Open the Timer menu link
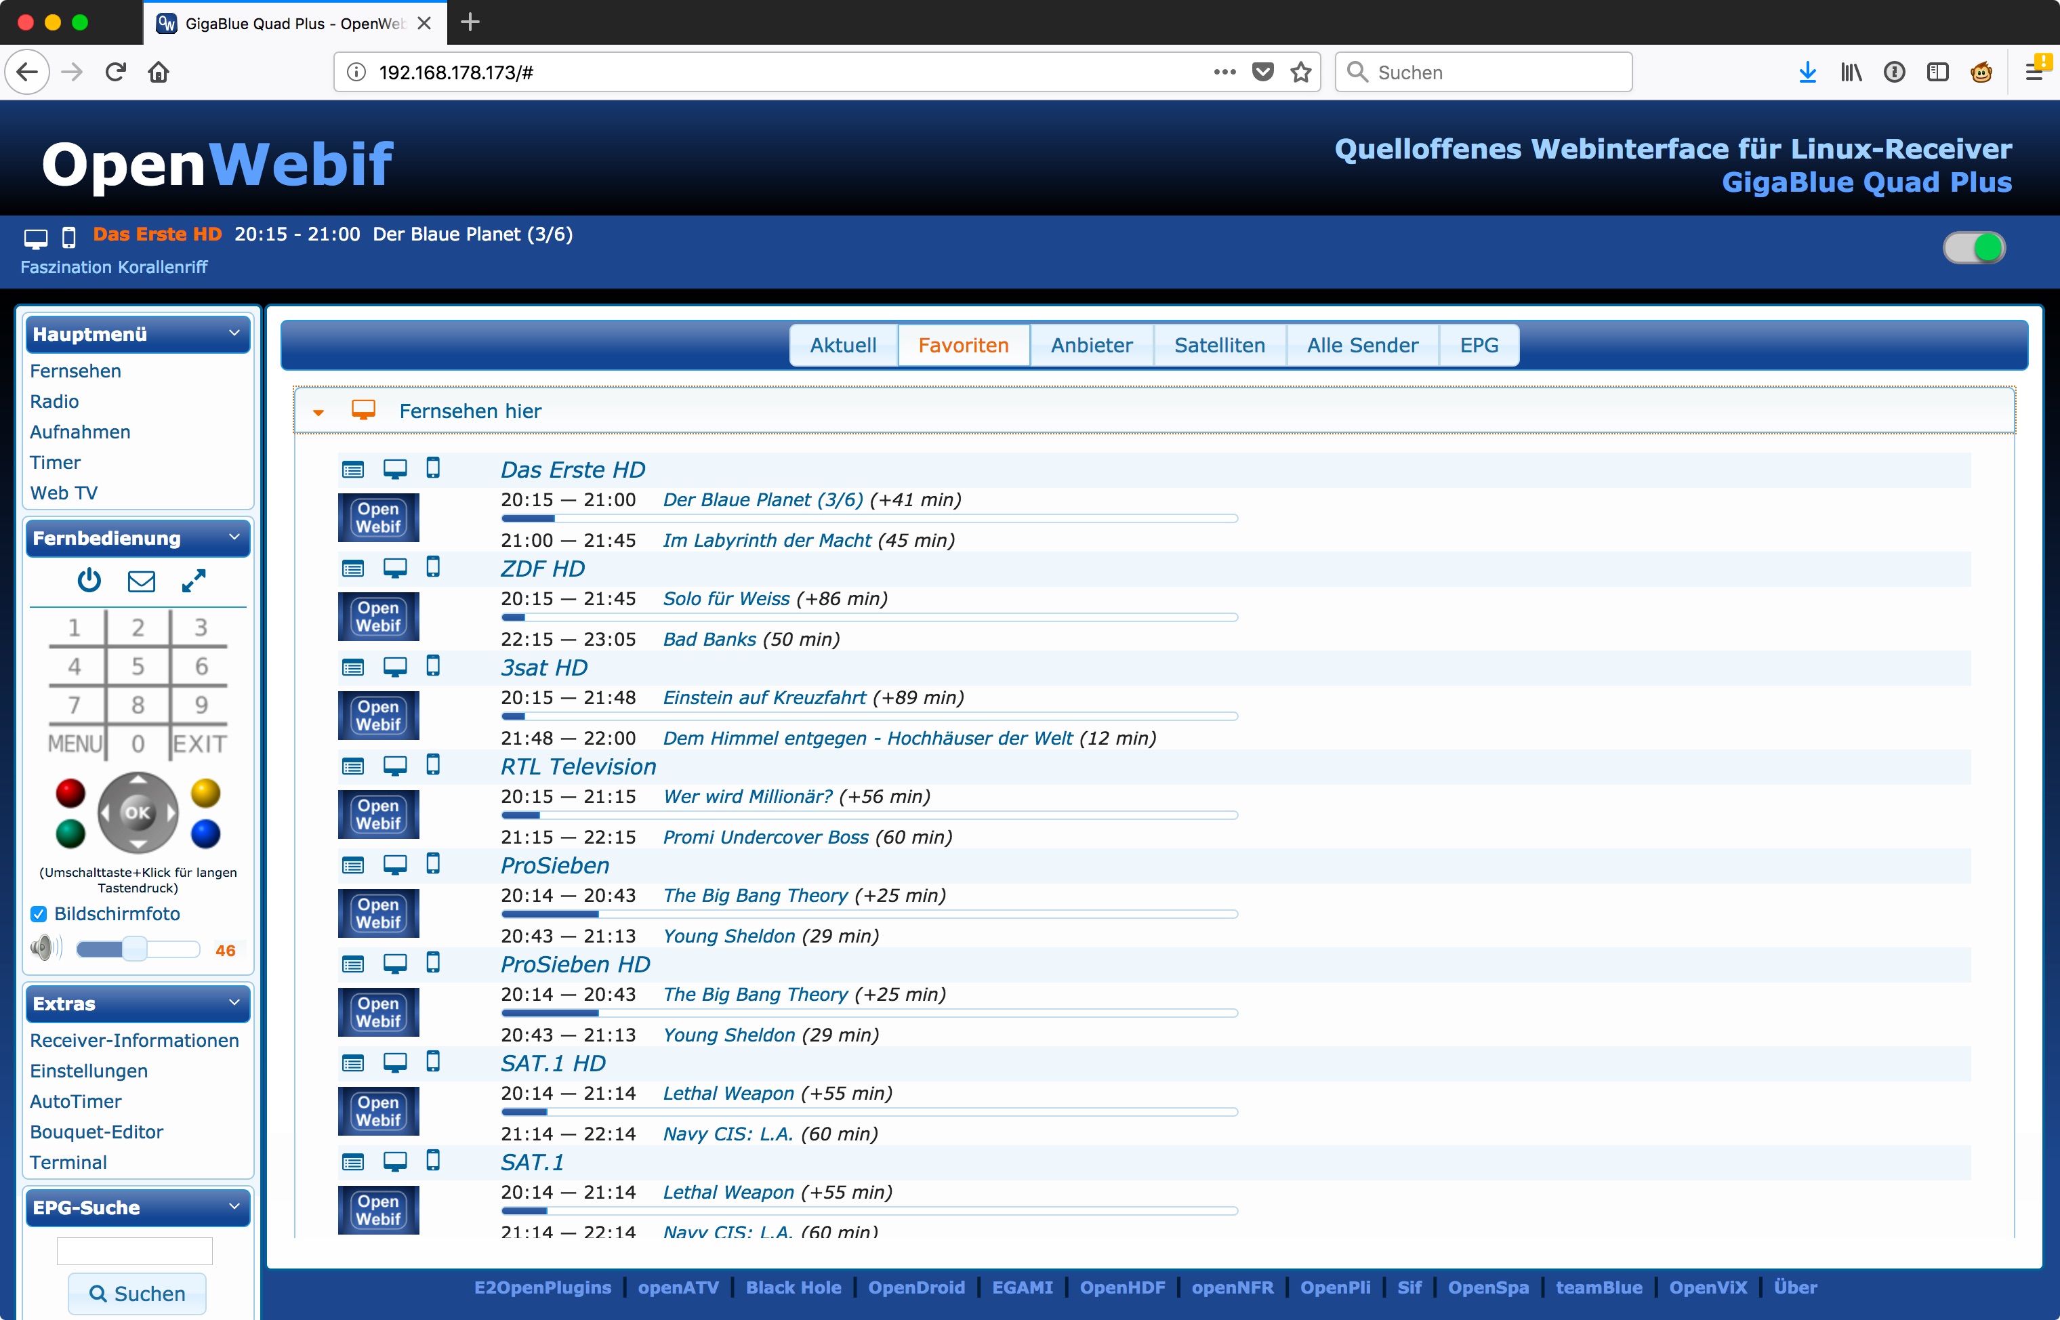This screenshot has width=2060, height=1320. tap(55, 463)
